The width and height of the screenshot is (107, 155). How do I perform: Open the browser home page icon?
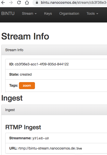click(x=27, y=2)
